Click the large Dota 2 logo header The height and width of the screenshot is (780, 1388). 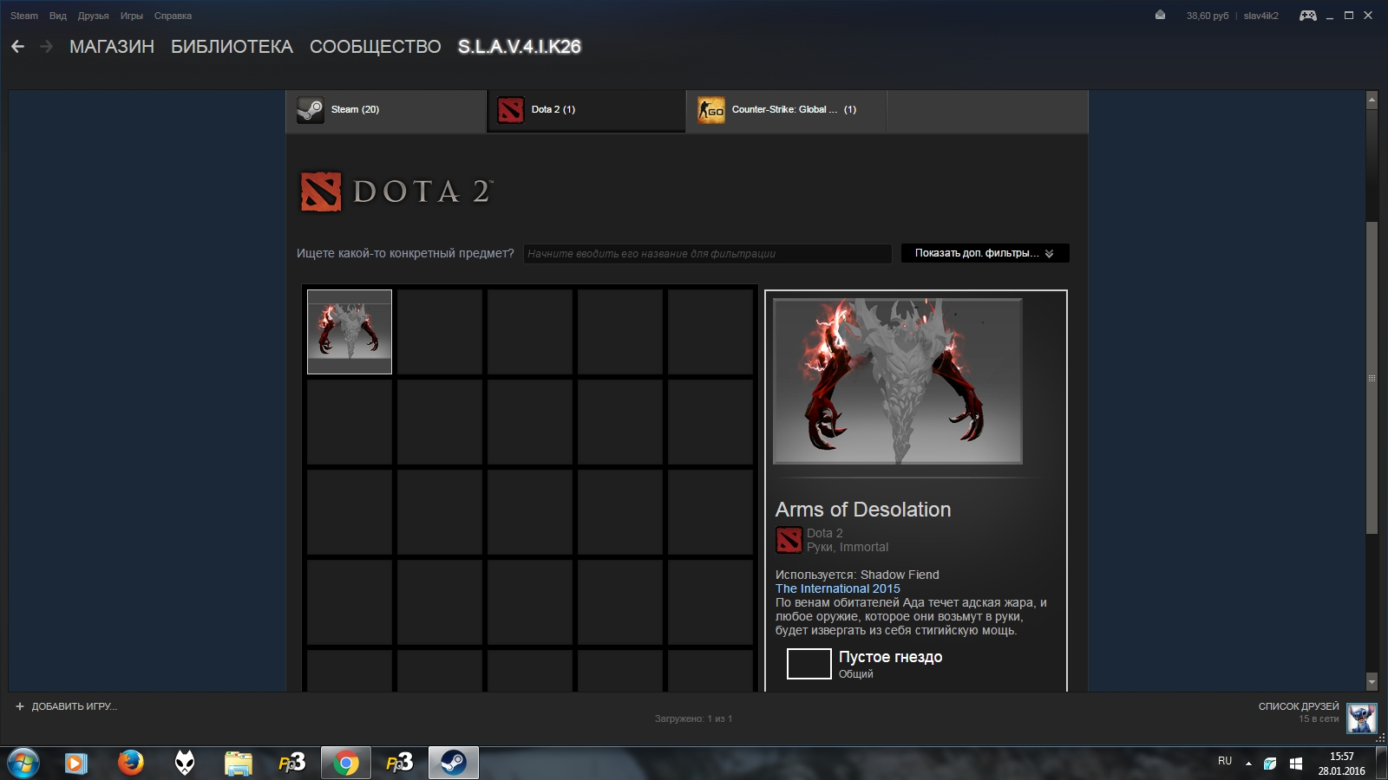[396, 192]
